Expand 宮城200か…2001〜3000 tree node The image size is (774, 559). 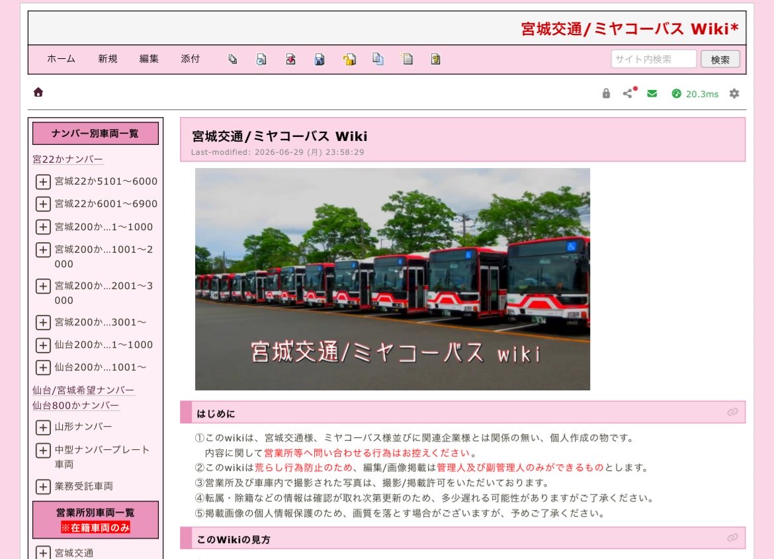pos(43,286)
